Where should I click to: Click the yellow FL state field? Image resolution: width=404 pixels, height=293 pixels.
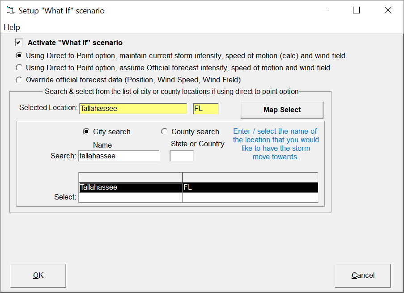(x=206, y=109)
